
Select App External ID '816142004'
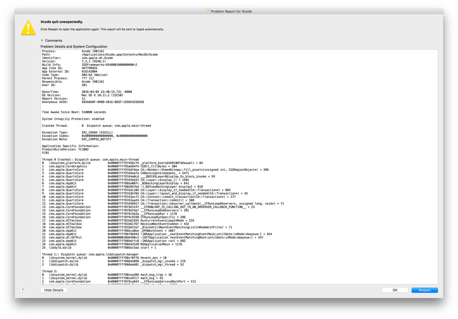[x=89, y=72]
